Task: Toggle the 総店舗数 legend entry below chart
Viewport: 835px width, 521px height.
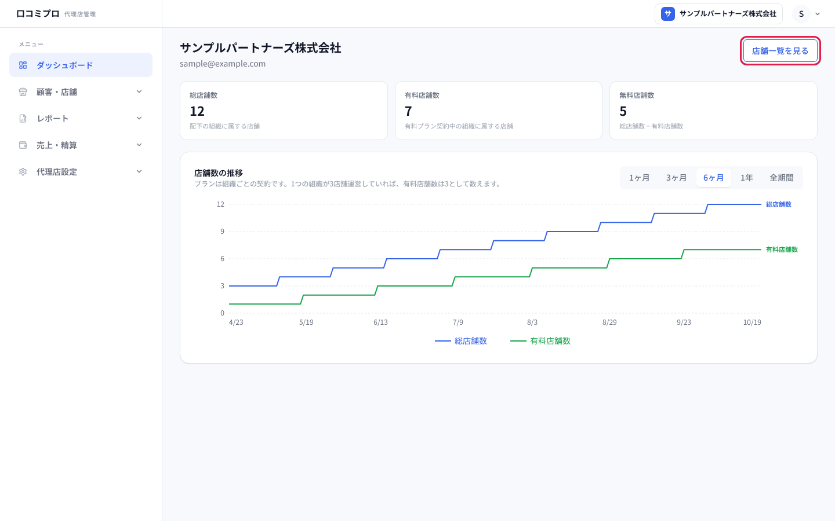Action: click(x=461, y=341)
